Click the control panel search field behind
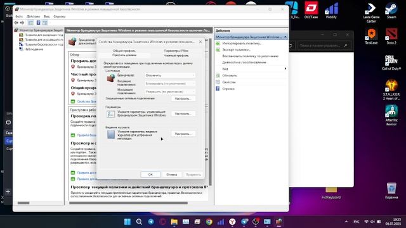 tap(324, 46)
